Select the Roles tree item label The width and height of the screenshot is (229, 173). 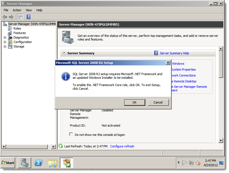[17, 28]
